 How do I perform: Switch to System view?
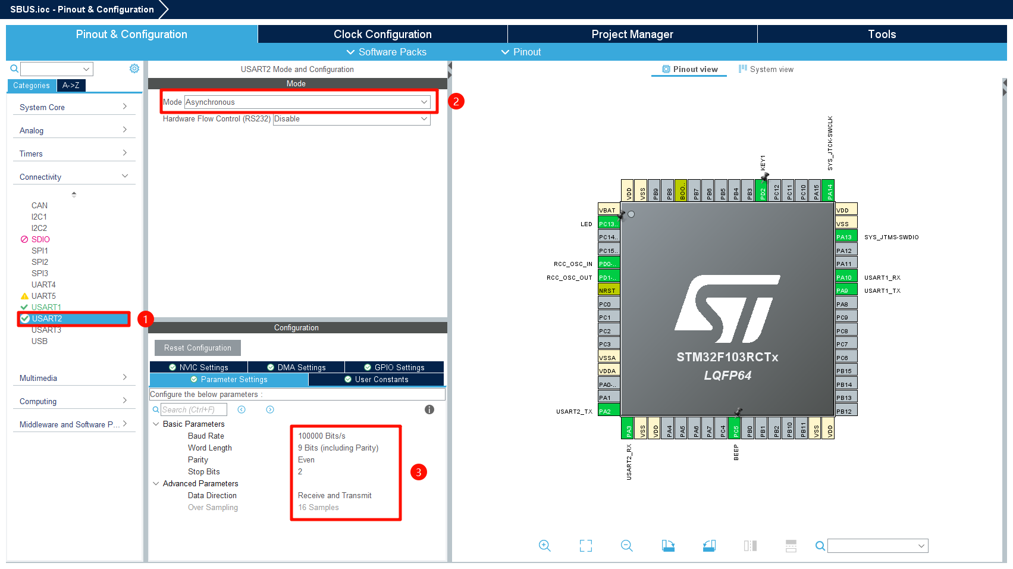(x=766, y=69)
